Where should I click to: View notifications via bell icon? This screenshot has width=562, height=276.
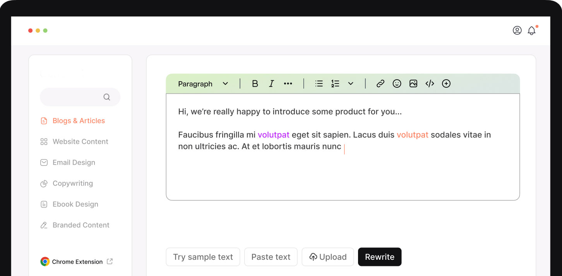532,31
